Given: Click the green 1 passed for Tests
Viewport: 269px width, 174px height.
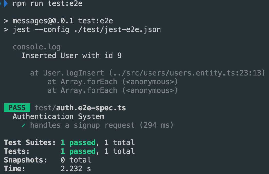Looking at the screenshot, I should click(x=78, y=151).
